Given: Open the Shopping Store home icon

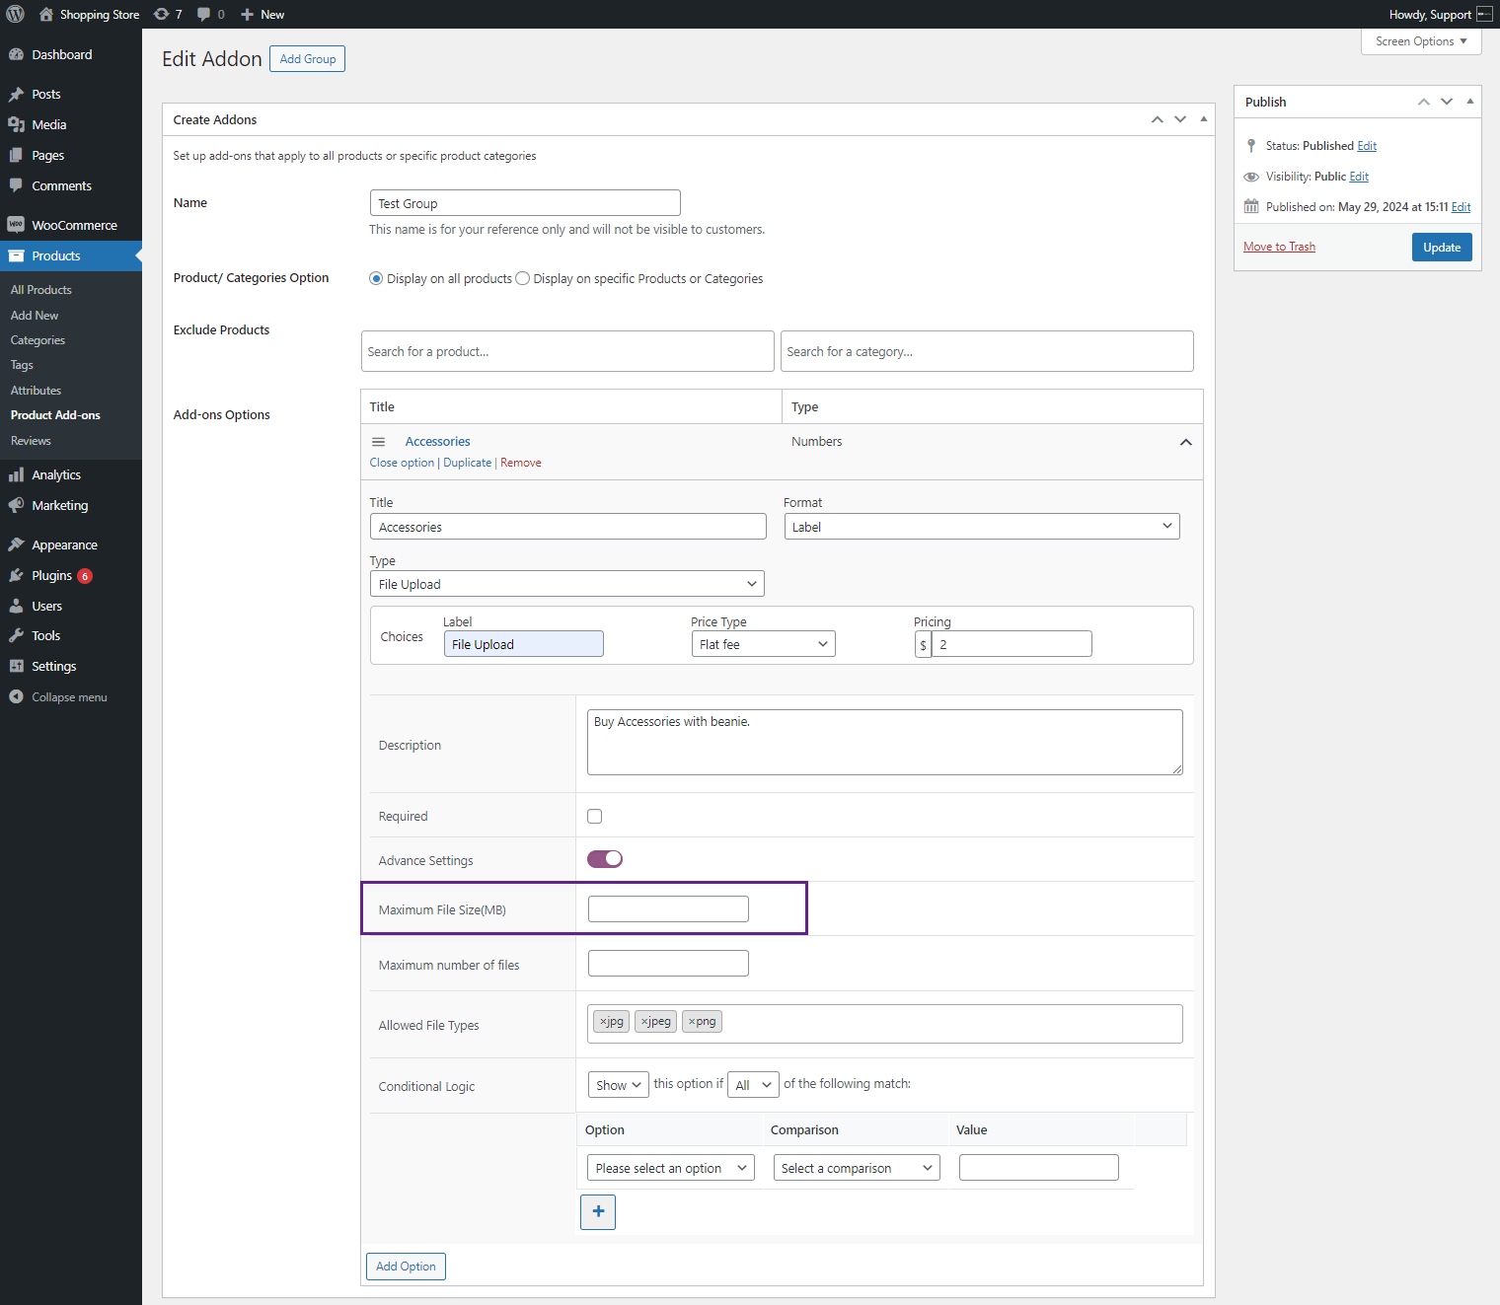Looking at the screenshot, I should tap(45, 14).
